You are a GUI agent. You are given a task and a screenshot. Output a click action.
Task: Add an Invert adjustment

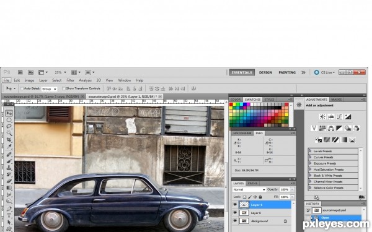pos(319,140)
